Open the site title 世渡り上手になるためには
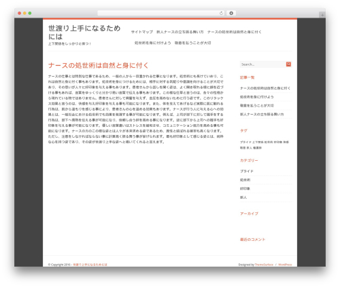340x287 pixels. pos(84,33)
